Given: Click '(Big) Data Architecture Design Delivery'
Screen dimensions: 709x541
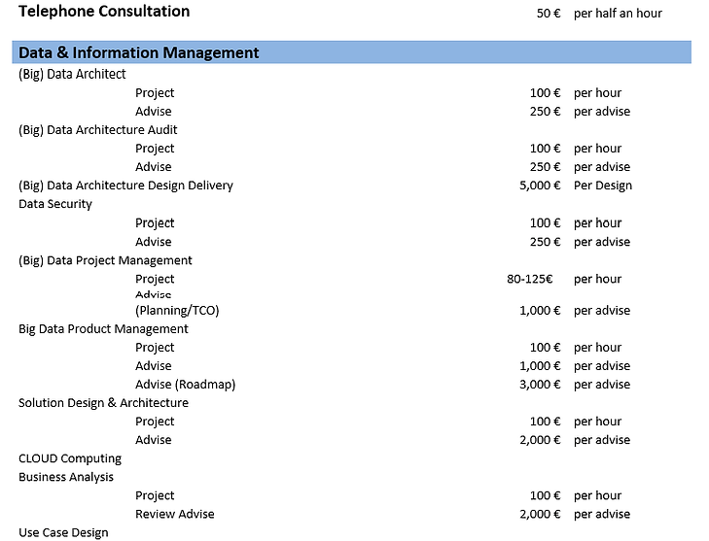Looking at the screenshot, I should [125, 186].
